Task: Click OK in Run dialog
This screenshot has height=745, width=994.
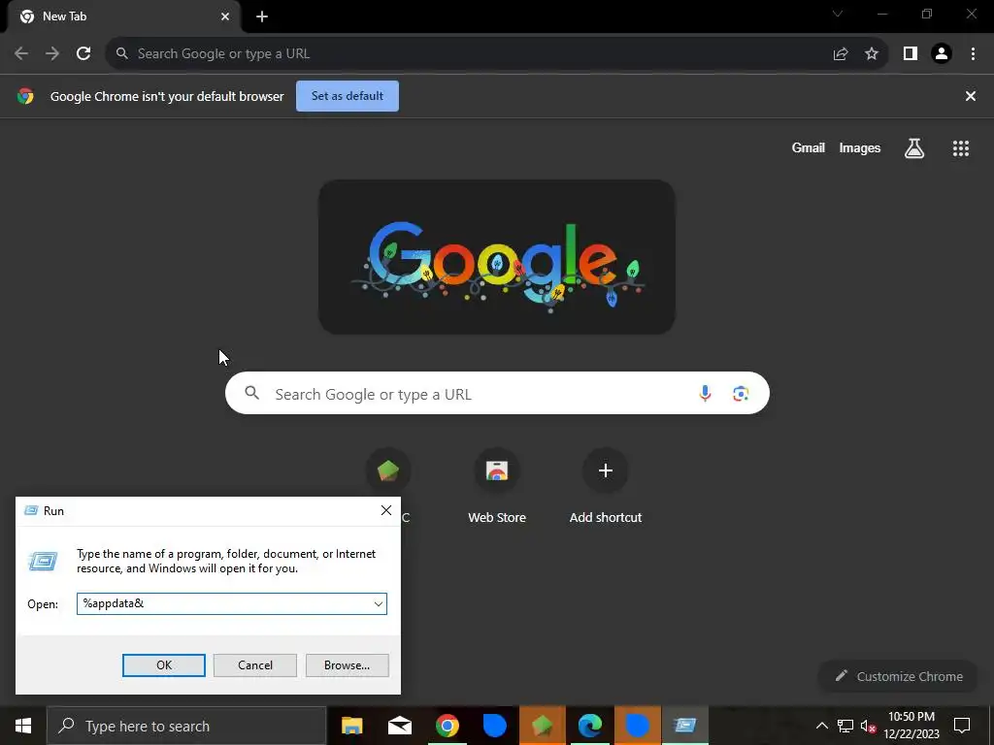Action: [163, 665]
